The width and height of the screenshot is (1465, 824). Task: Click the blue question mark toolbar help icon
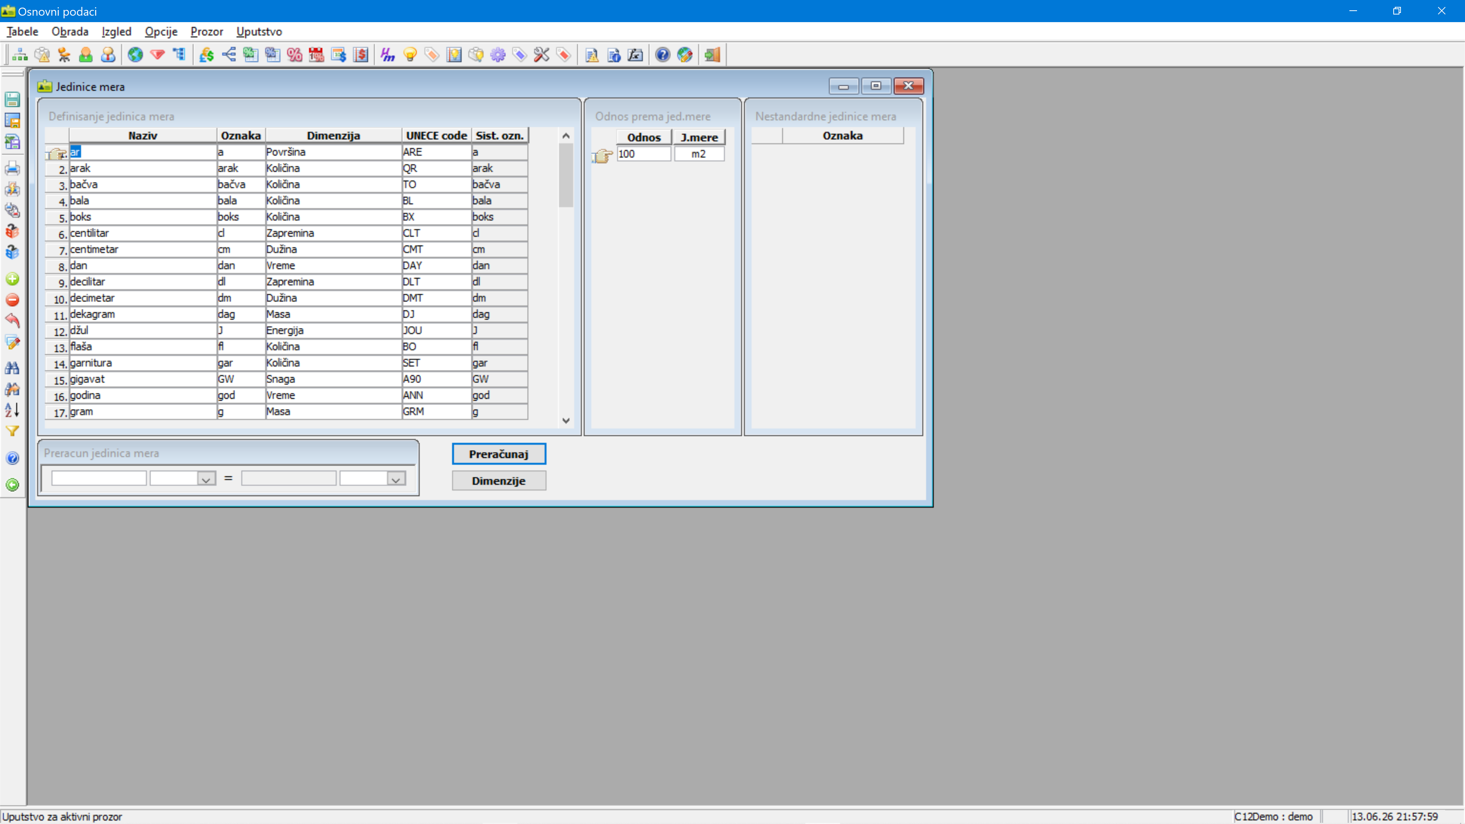[x=663, y=55]
